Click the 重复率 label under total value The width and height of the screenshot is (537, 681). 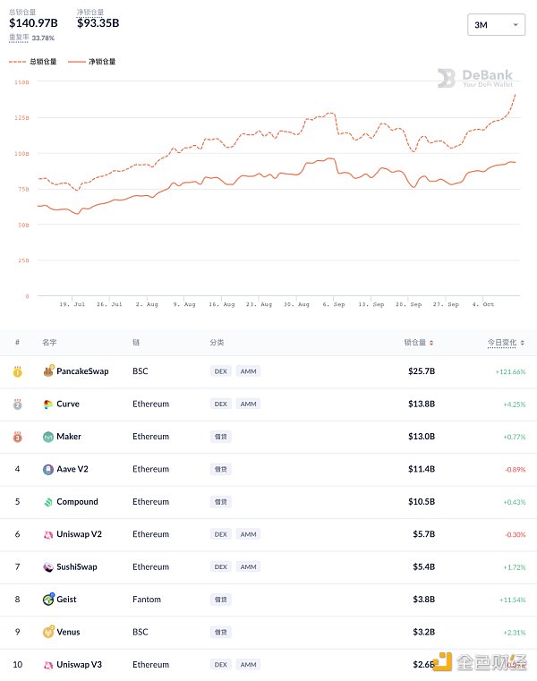point(18,38)
